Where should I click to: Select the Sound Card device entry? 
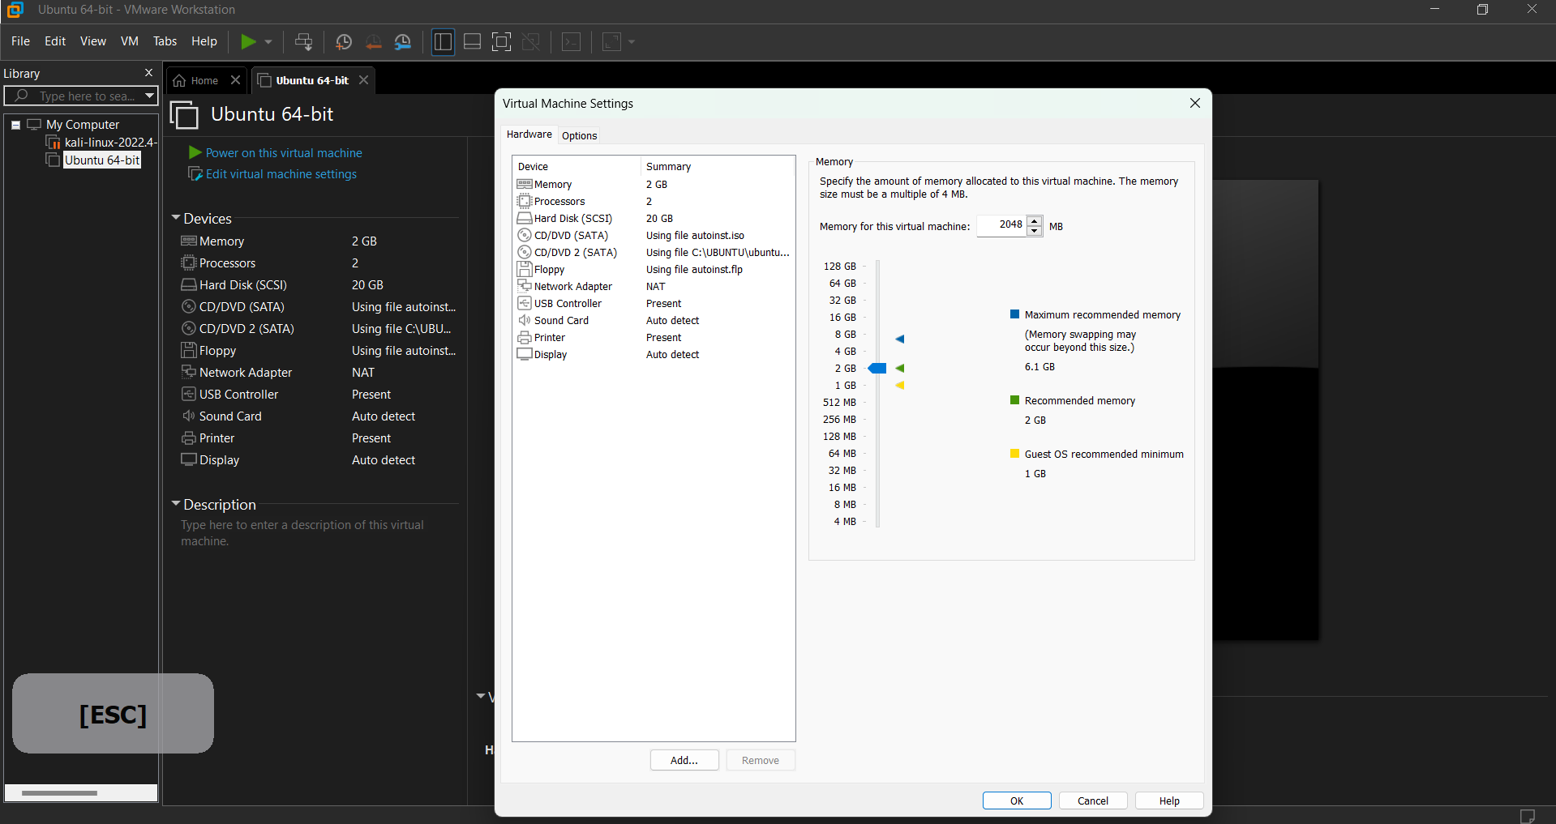point(561,320)
